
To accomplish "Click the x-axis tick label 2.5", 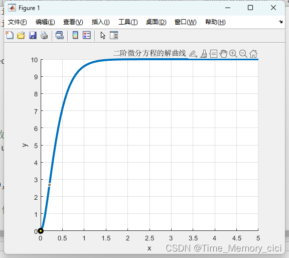I will (x=150, y=238).
